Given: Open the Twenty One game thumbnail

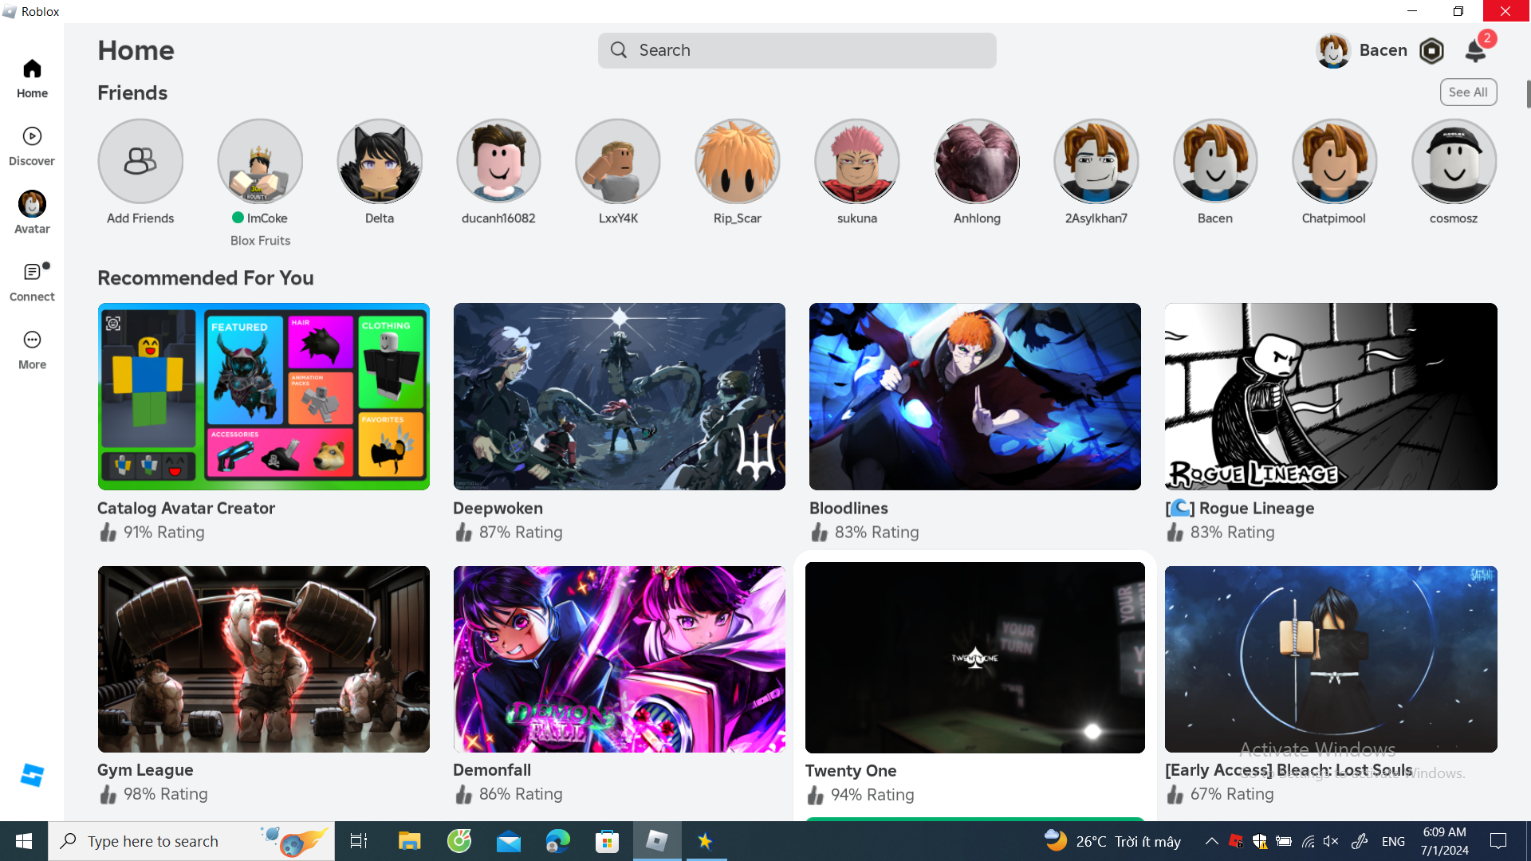Looking at the screenshot, I should click(975, 658).
